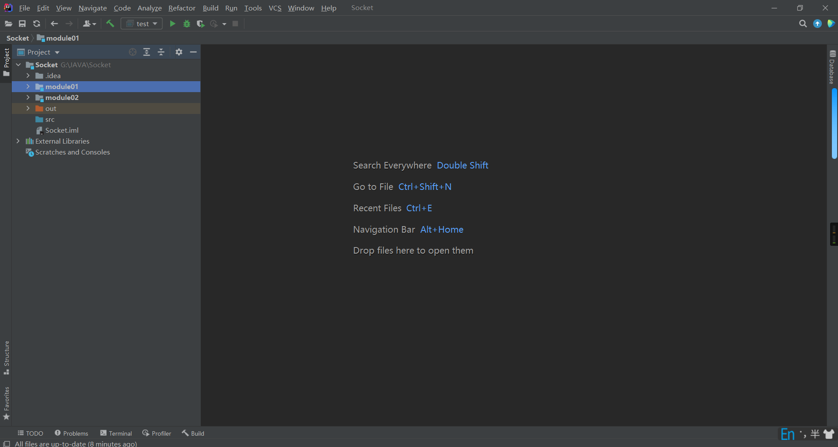Toggle the Structure tool window tab
The height and width of the screenshot is (447, 838).
6,358
